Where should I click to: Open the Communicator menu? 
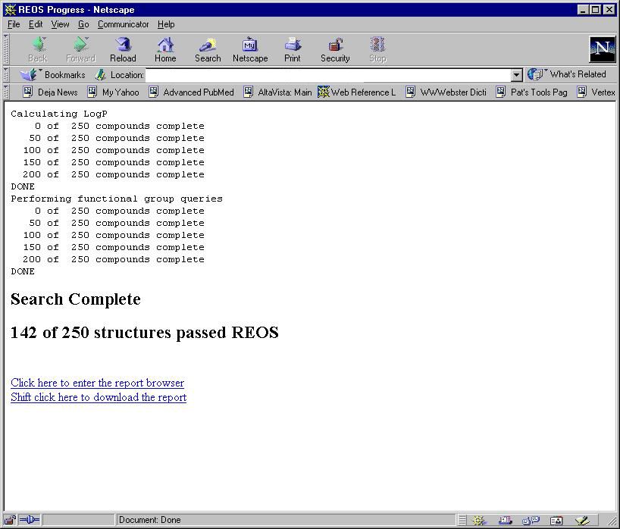coord(124,24)
